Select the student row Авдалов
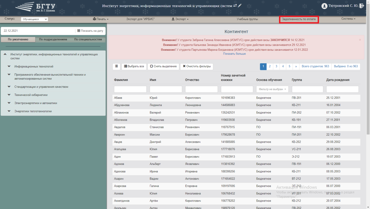370x209 pixels. (236, 127)
